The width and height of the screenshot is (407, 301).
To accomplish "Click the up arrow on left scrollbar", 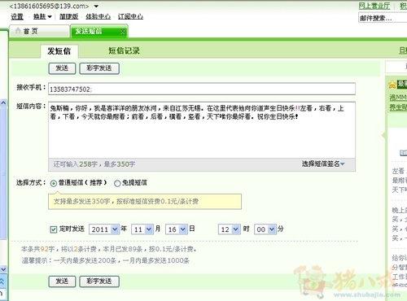I will tap(3, 103).
